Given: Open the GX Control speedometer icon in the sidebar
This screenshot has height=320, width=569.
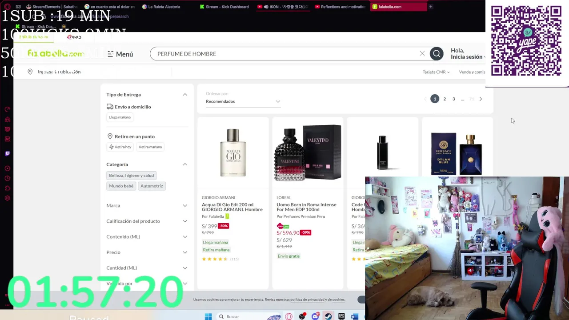Looking at the screenshot, I should click(x=7, y=109).
